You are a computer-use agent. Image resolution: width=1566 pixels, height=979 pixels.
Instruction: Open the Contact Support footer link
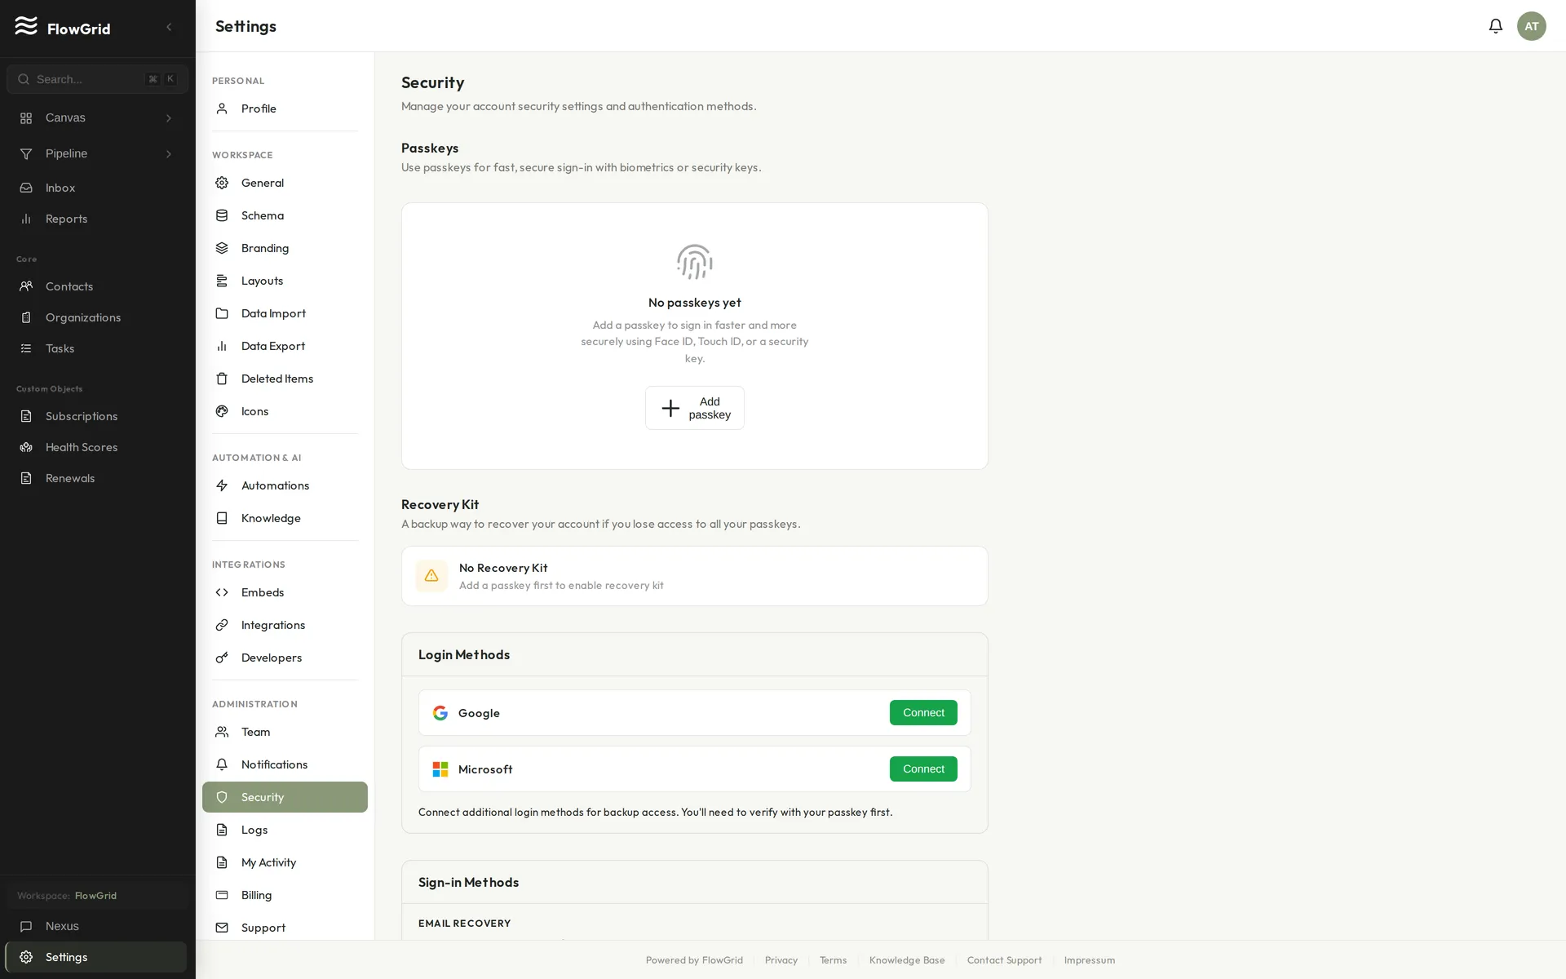(1004, 960)
